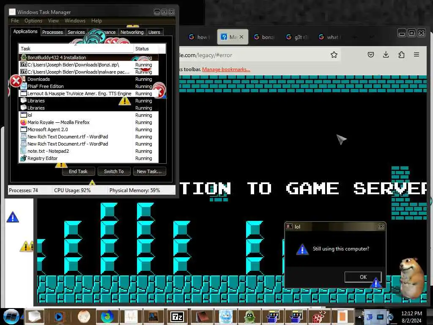Open the Help menu in Task Manager
The height and width of the screenshot is (325, 433).
[x=96, y=21]
